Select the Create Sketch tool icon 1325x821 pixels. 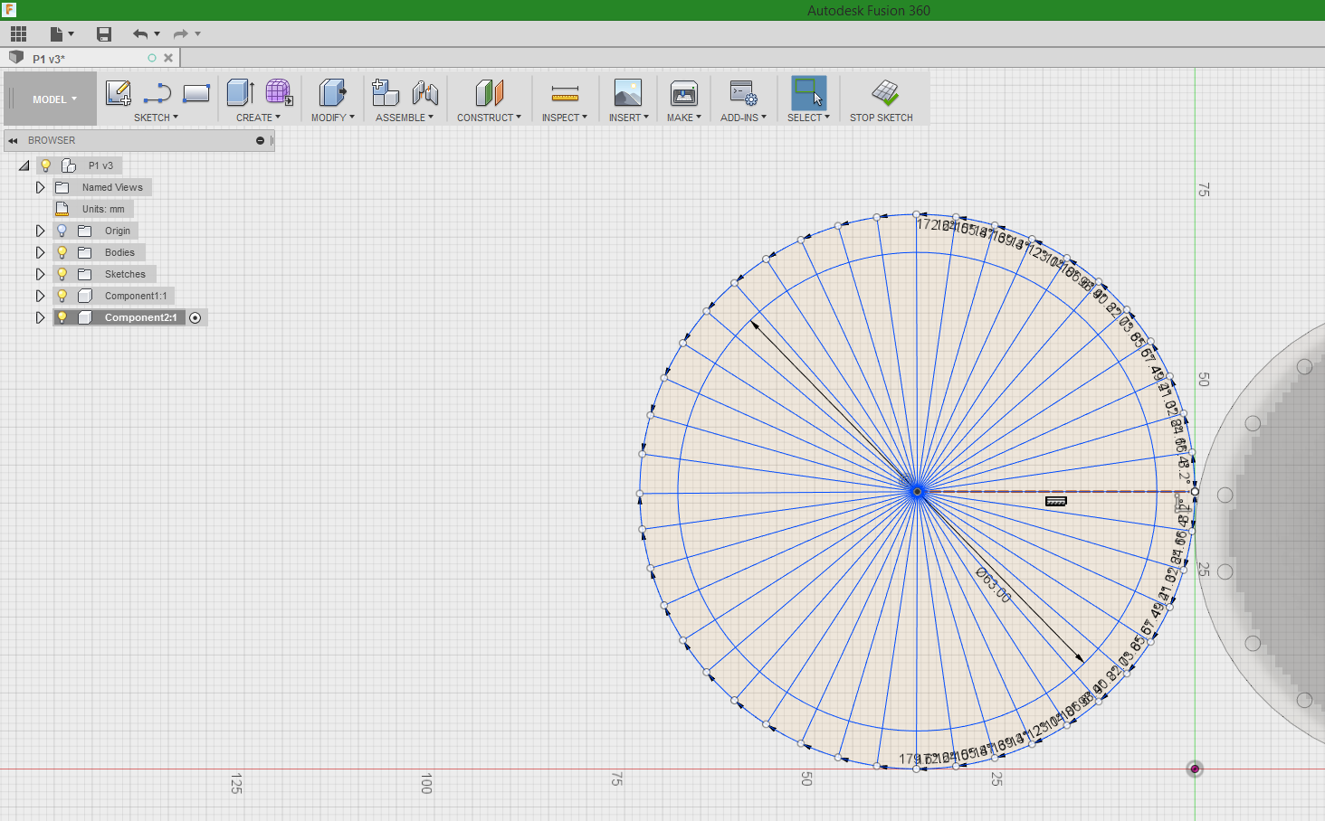point(119,93)
